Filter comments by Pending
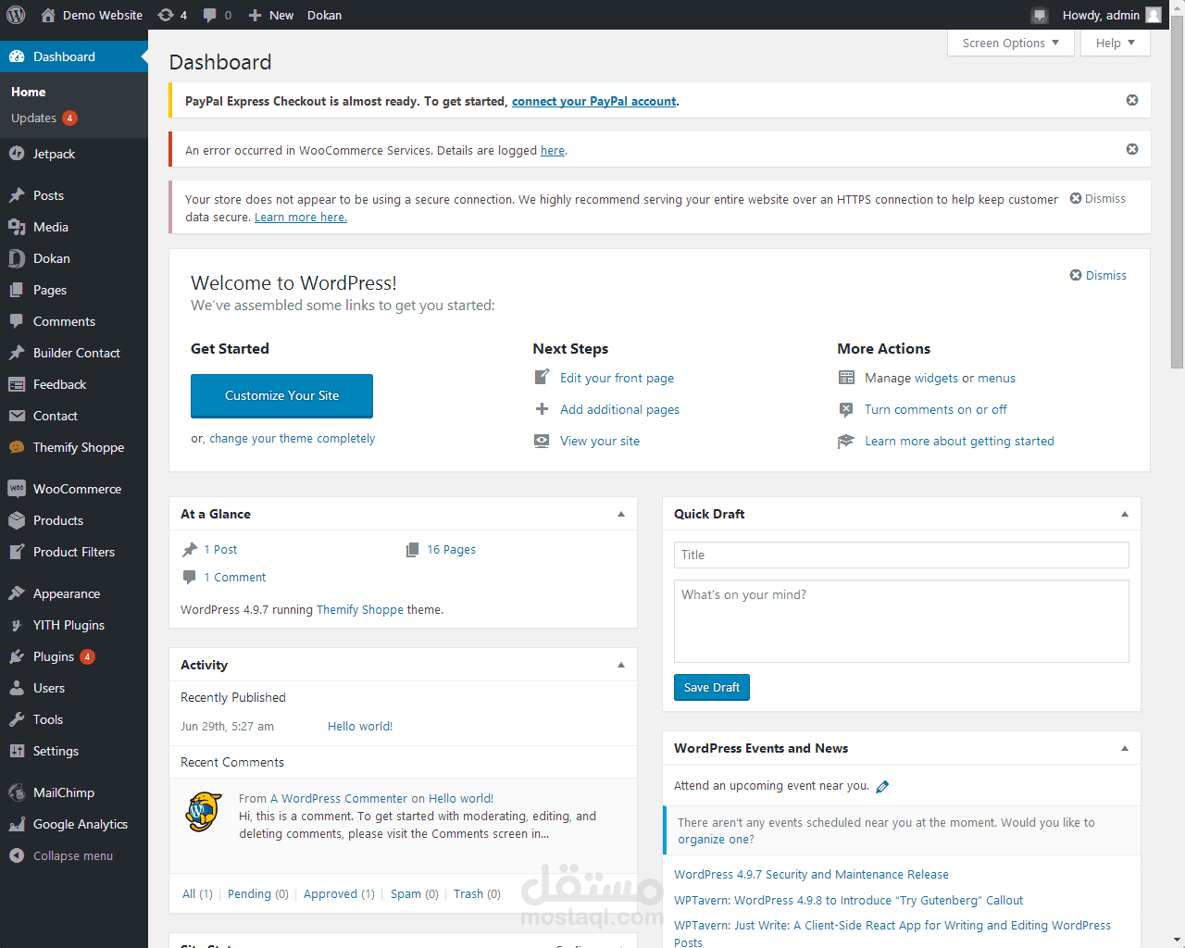 click(258, 893)
